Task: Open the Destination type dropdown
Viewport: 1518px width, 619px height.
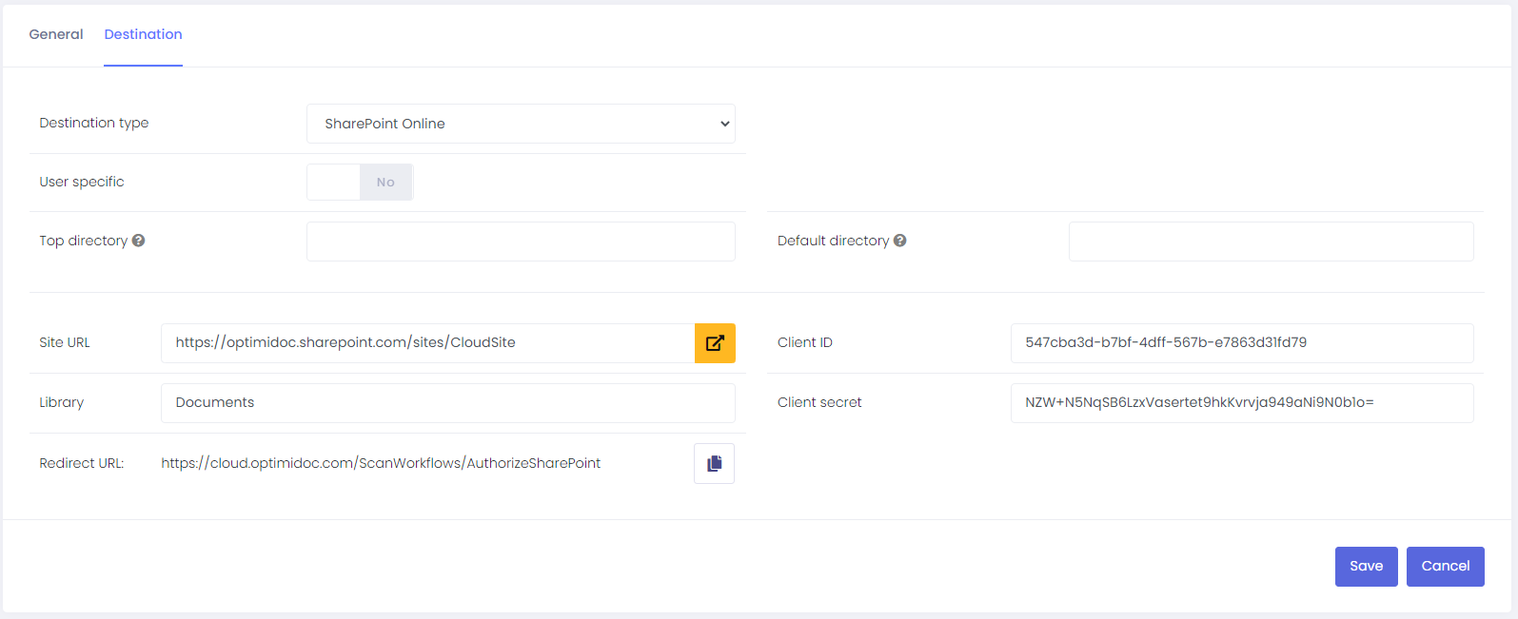Action: click(521, 124)
